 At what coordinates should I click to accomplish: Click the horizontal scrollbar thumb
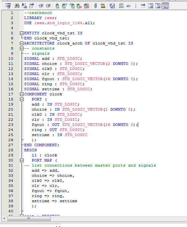29,218
